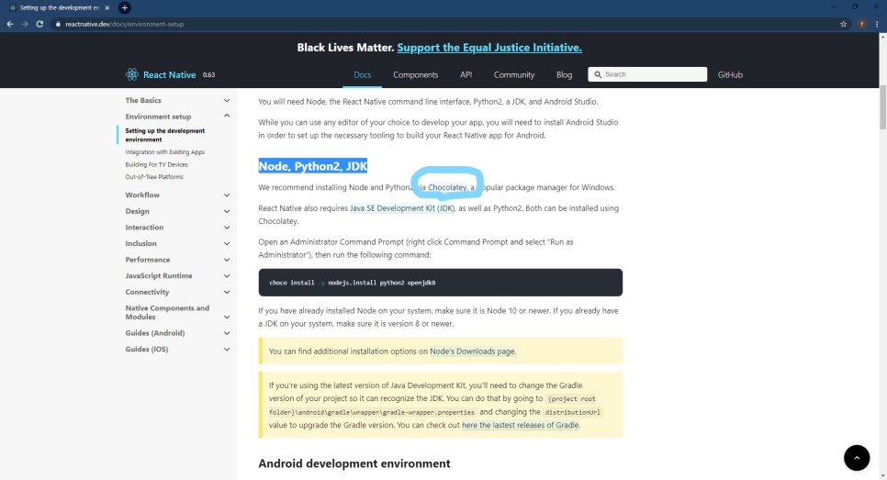Viewport: 887px width, 480px height.
Task: Expand JavaScript Runtime sidebar section
Action: pos(176,276)
